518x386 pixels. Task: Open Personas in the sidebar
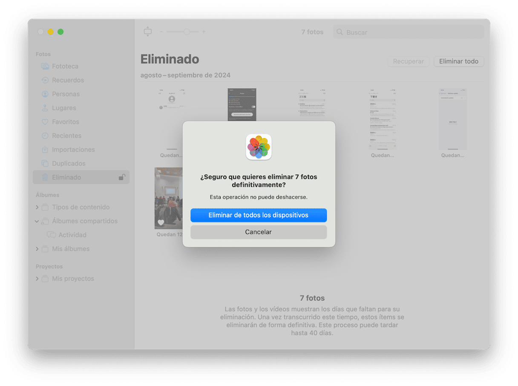coord(81,94)
